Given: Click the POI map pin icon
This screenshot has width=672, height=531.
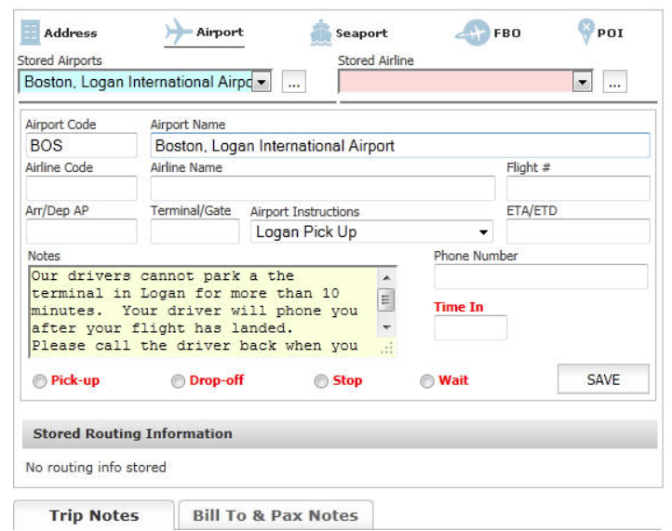Looking at the screenshot, I should (x=585, y=32).
